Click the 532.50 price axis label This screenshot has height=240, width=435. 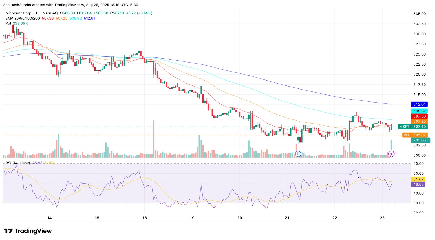coord(420,24)
